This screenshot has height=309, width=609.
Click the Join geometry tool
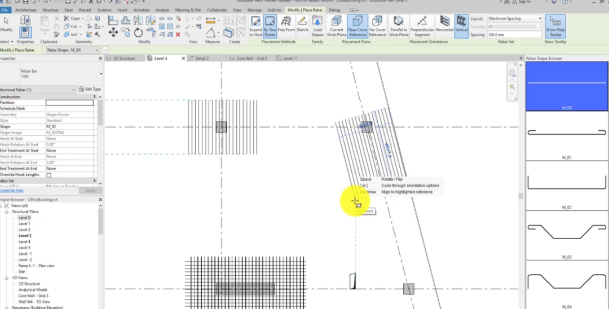[72, 34]
